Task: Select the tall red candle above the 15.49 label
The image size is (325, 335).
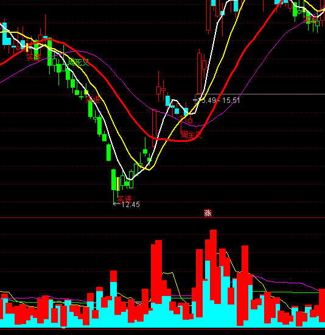Action: [200, 72]
